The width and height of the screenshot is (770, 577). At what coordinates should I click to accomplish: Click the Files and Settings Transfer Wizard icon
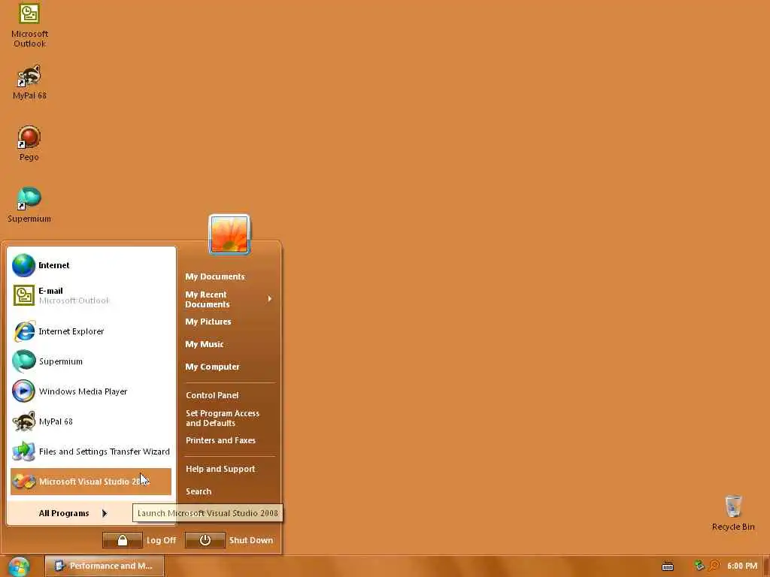tap(23, 452)
